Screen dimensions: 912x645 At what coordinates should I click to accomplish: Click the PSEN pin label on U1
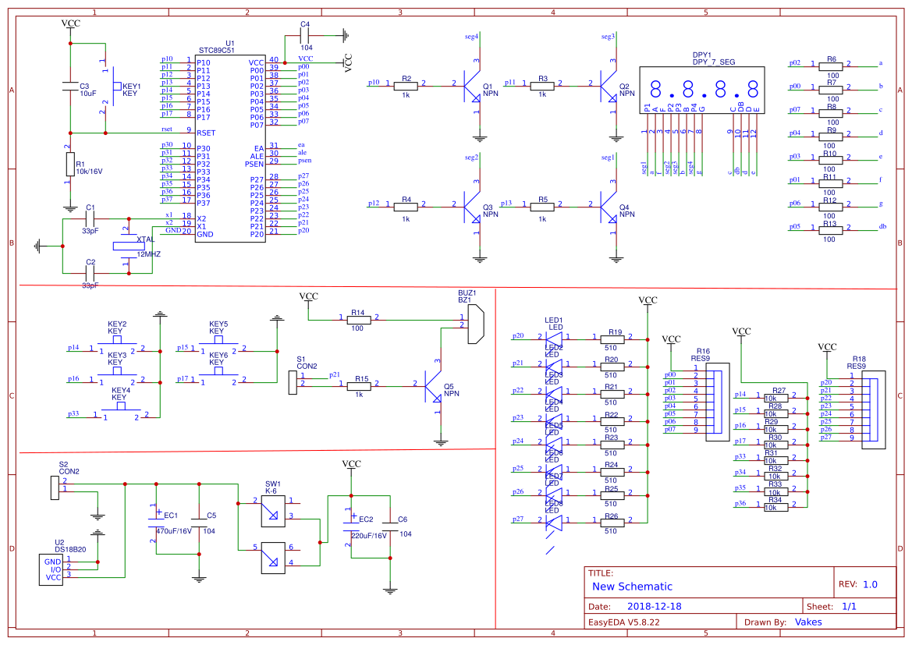tap(254, 165)
